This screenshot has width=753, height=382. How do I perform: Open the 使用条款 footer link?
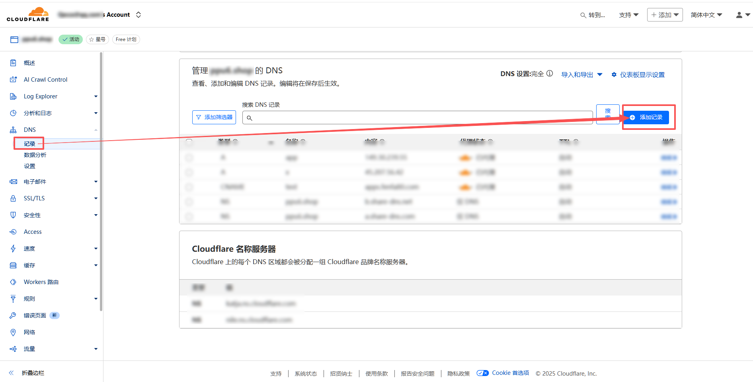376,374
